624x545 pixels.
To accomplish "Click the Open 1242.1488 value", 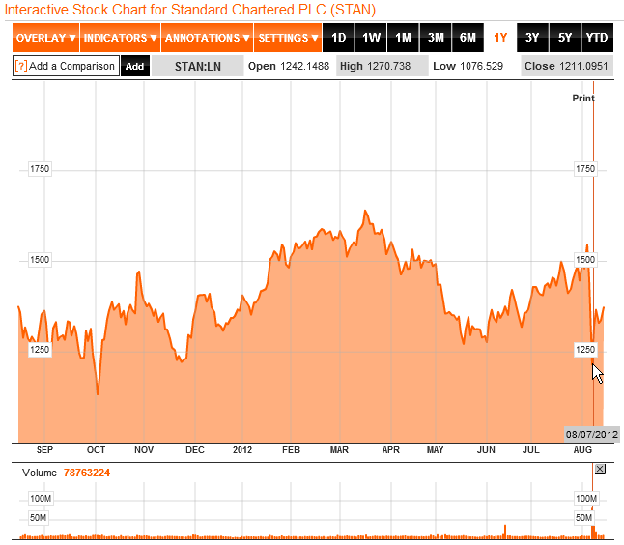I will (x=289, y=66).
